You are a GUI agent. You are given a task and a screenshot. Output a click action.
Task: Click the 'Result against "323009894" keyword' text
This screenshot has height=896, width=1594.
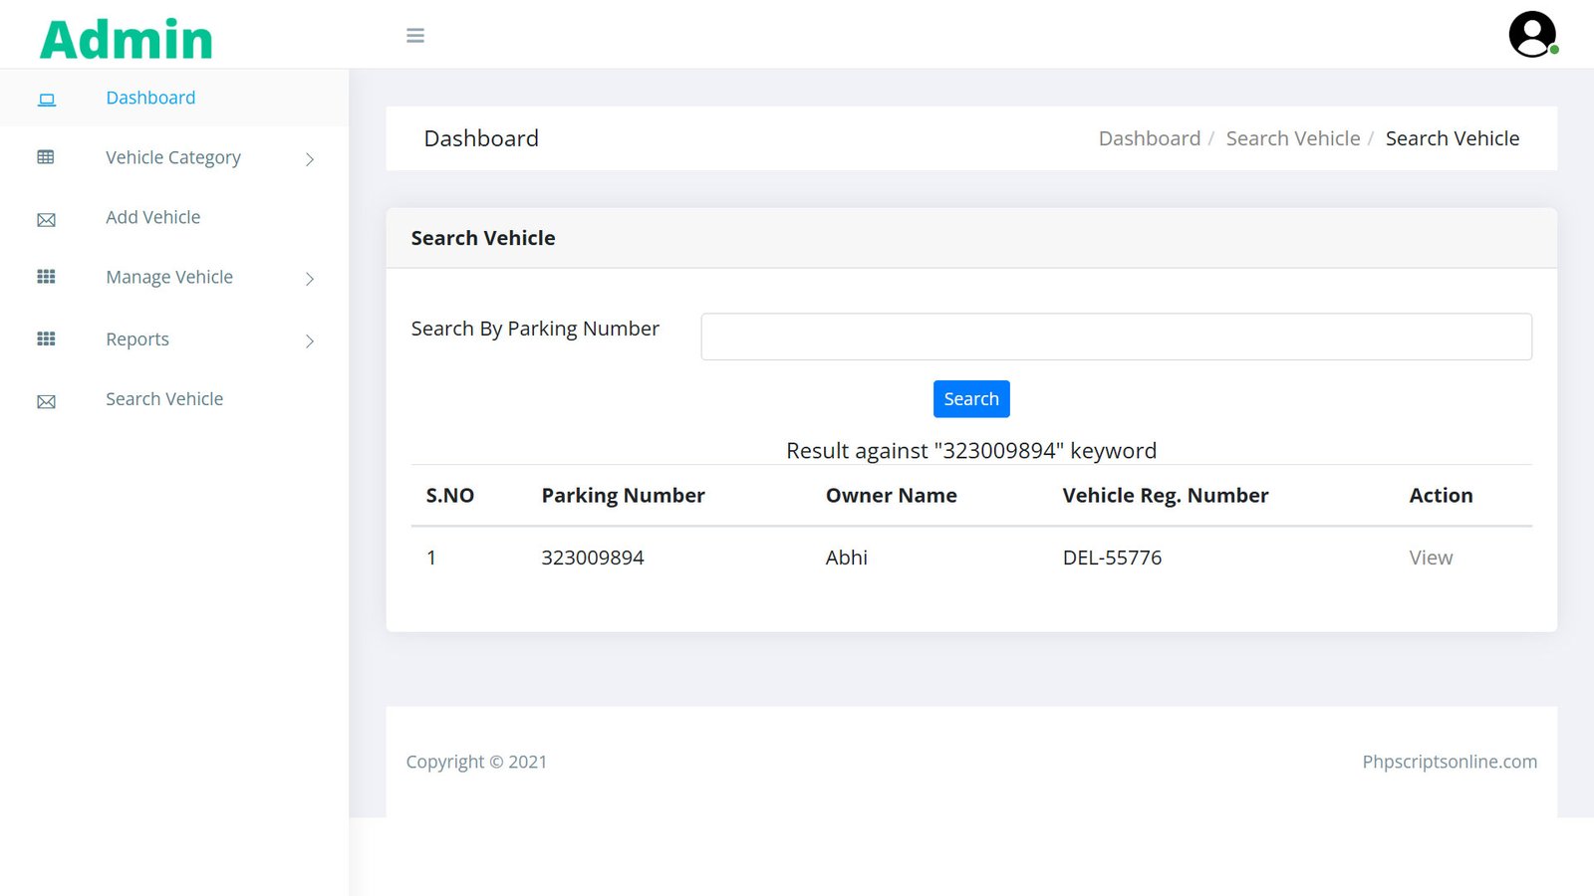point(971,451)
